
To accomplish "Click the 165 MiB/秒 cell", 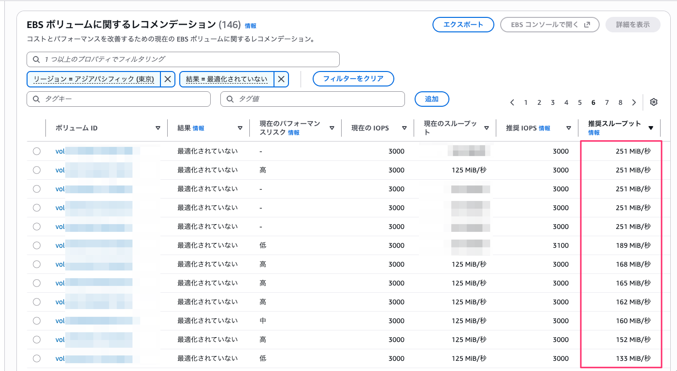I will click(x=633, y=283).
